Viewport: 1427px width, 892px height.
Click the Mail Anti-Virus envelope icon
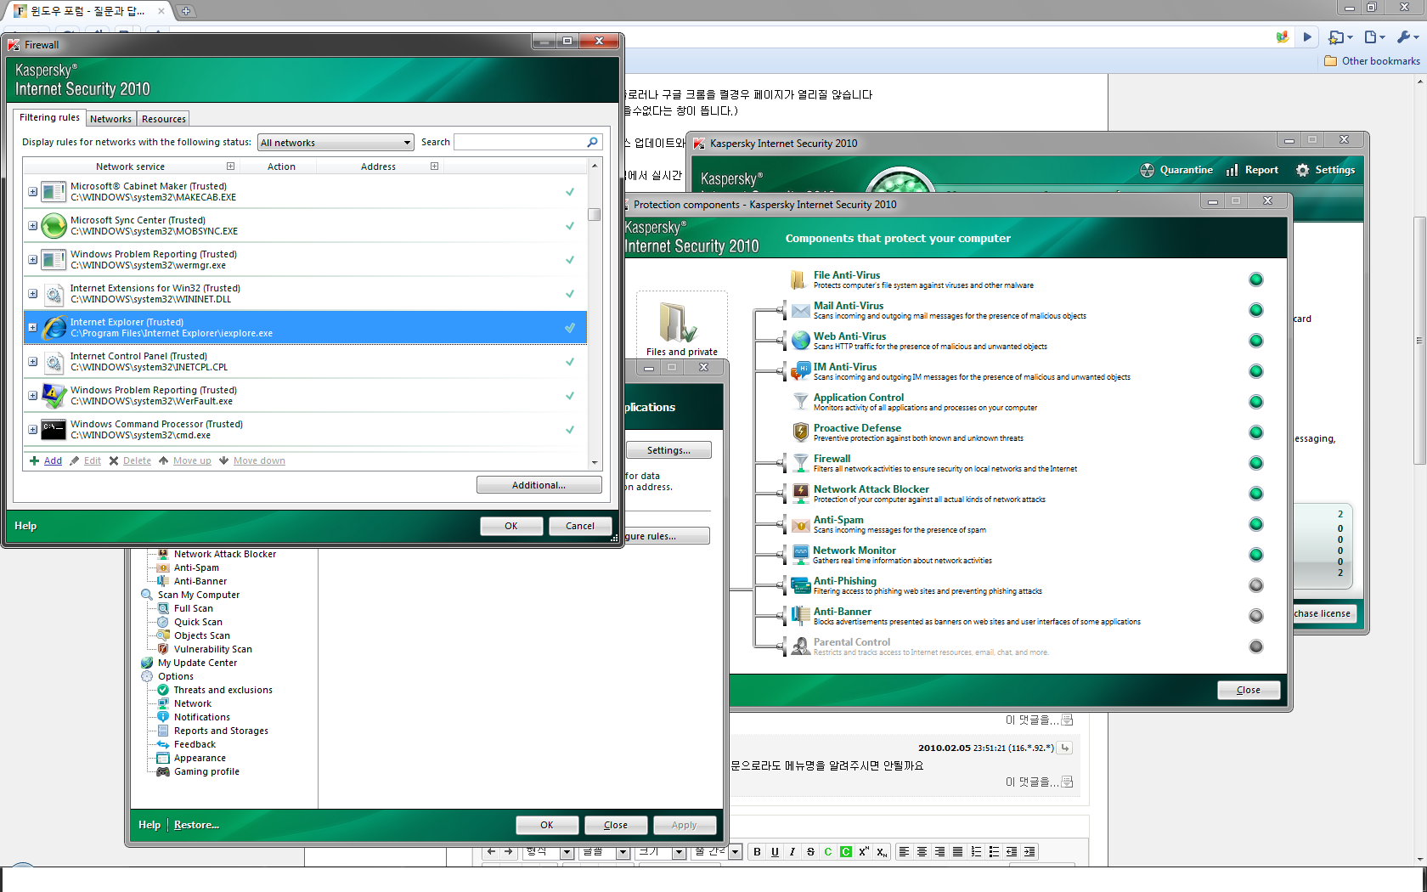click(800, 310)
